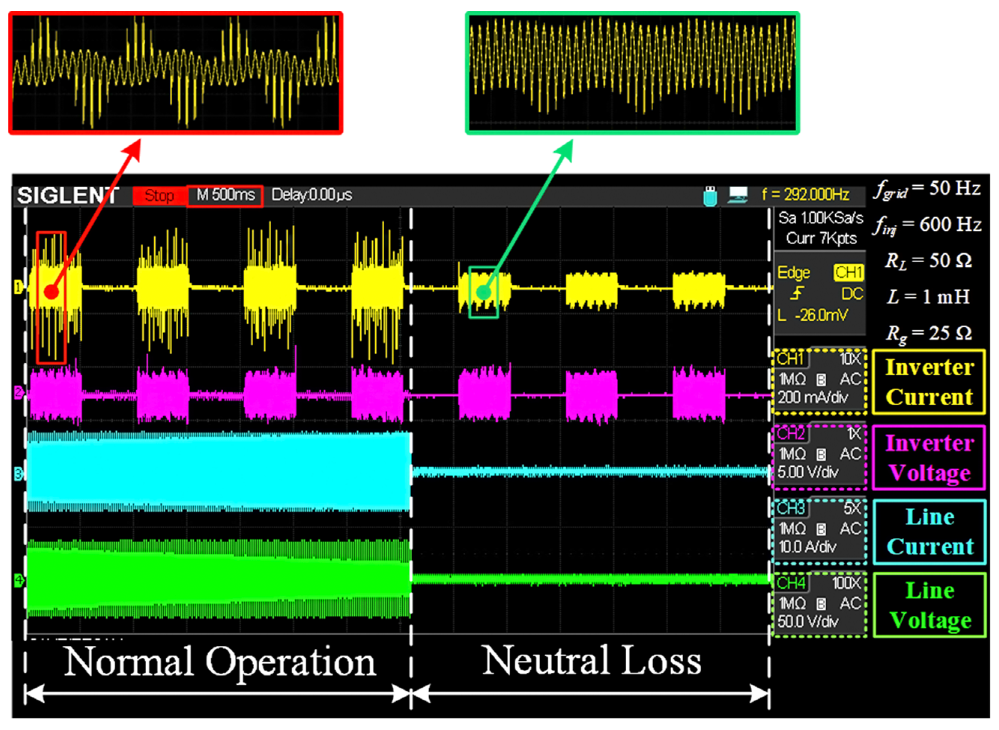999x730 pixels.
Task: Toggle the red Stop run state indicator
Action: pos(159,196)
